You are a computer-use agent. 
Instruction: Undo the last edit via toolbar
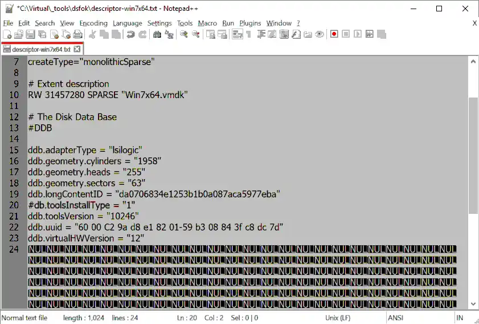[131, 34]
